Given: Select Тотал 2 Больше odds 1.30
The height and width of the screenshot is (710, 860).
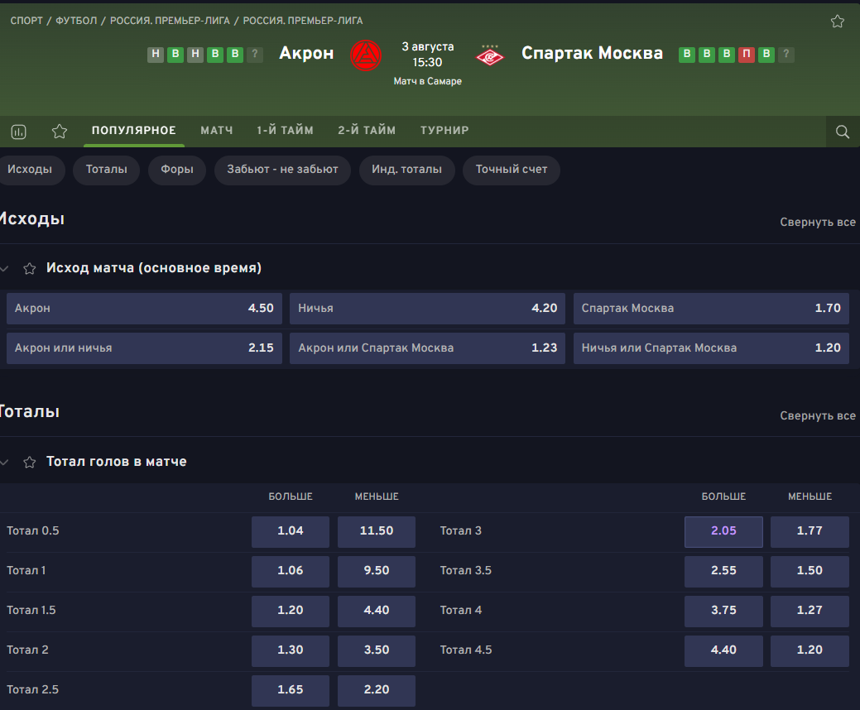Looking at the screenshot, I should (291, 650).
